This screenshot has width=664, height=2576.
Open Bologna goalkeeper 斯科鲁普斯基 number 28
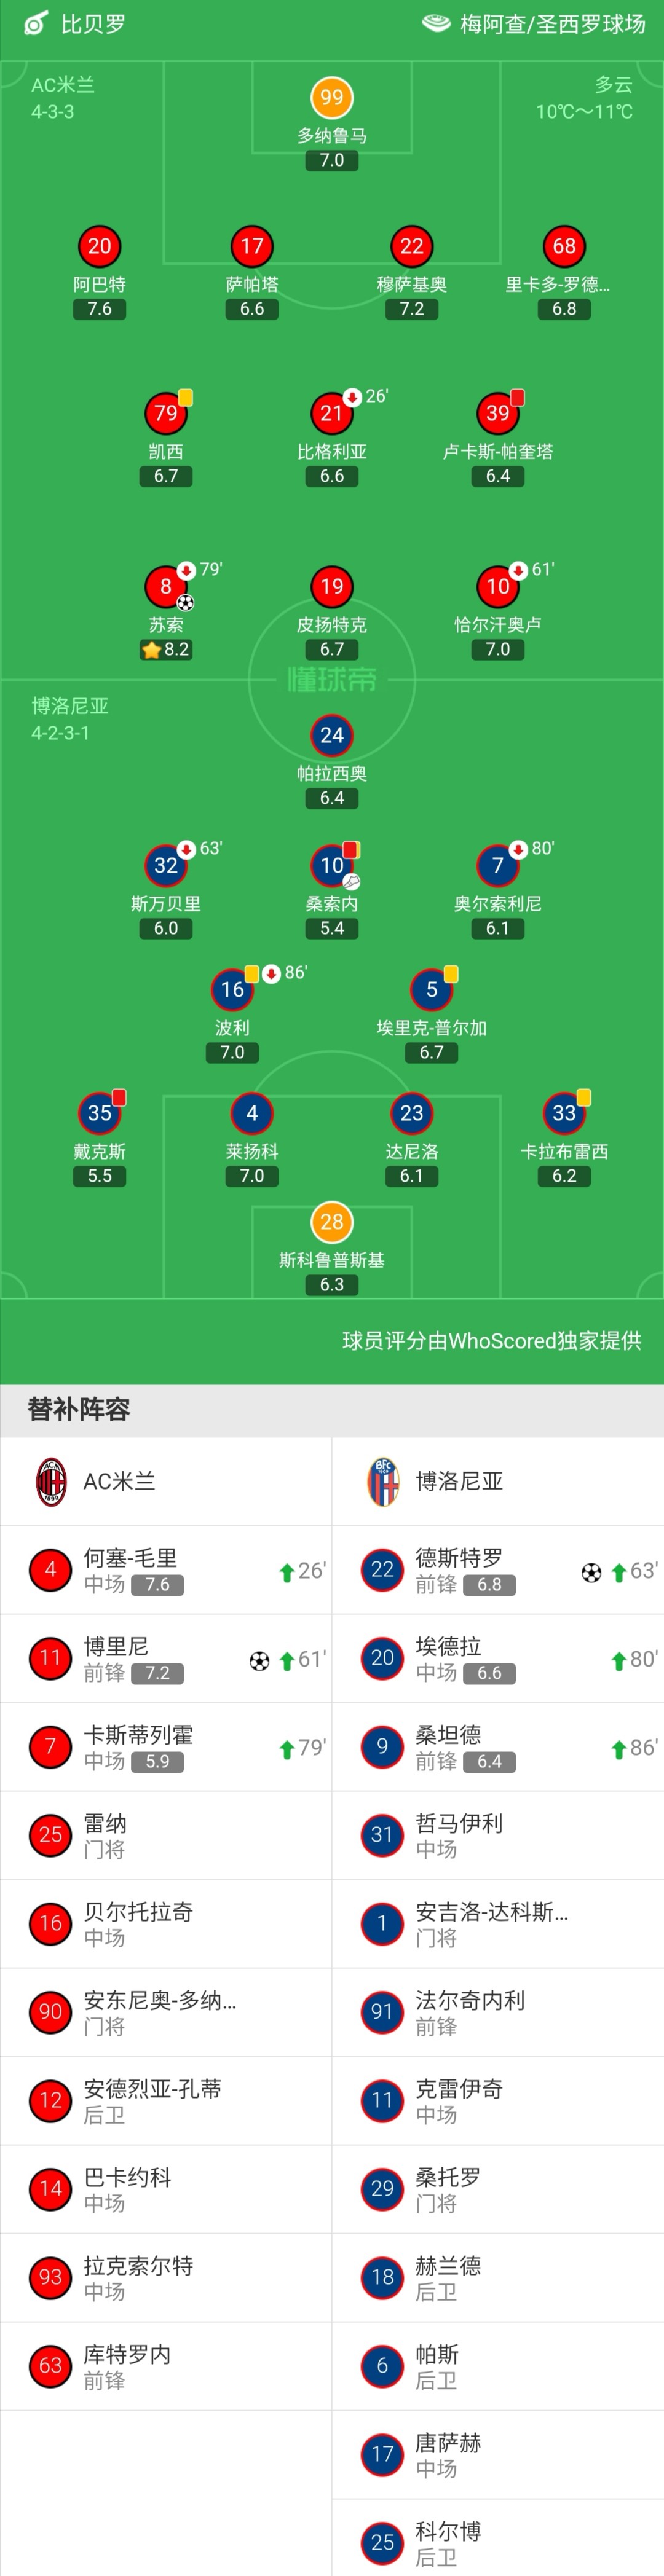click(x=332, y=1221)
